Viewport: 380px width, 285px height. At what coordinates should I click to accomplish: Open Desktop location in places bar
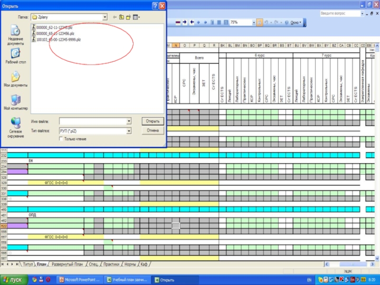16,57
